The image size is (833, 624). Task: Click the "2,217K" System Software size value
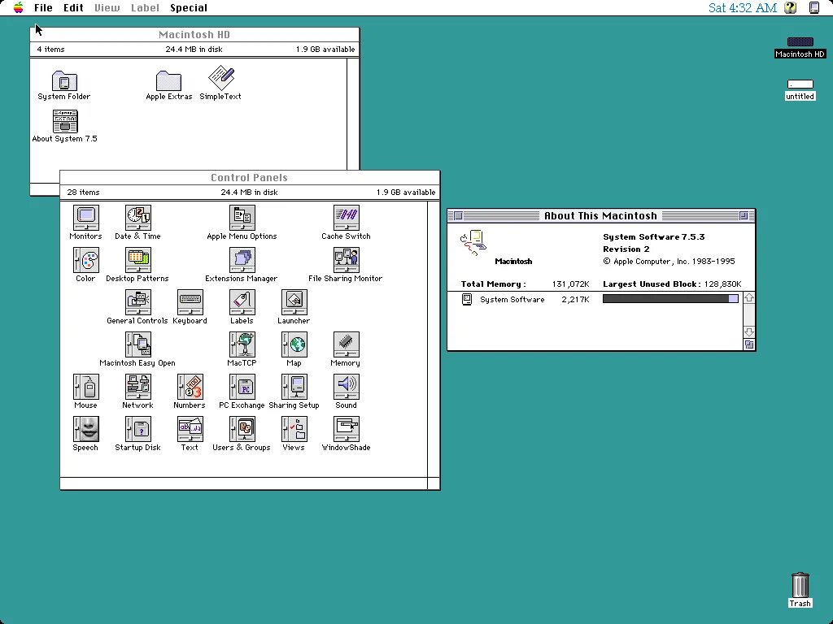pyautogui.click(x=575, y=299)
